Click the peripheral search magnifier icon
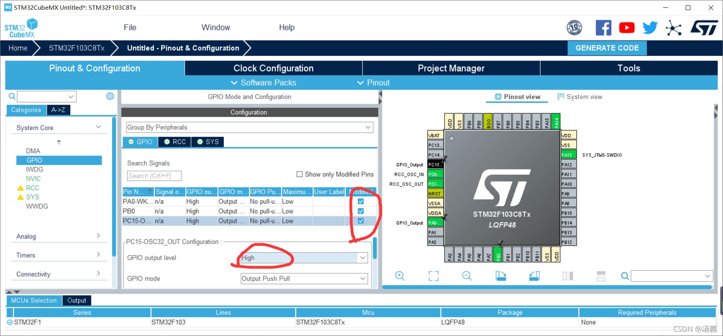 click(12, 96)
